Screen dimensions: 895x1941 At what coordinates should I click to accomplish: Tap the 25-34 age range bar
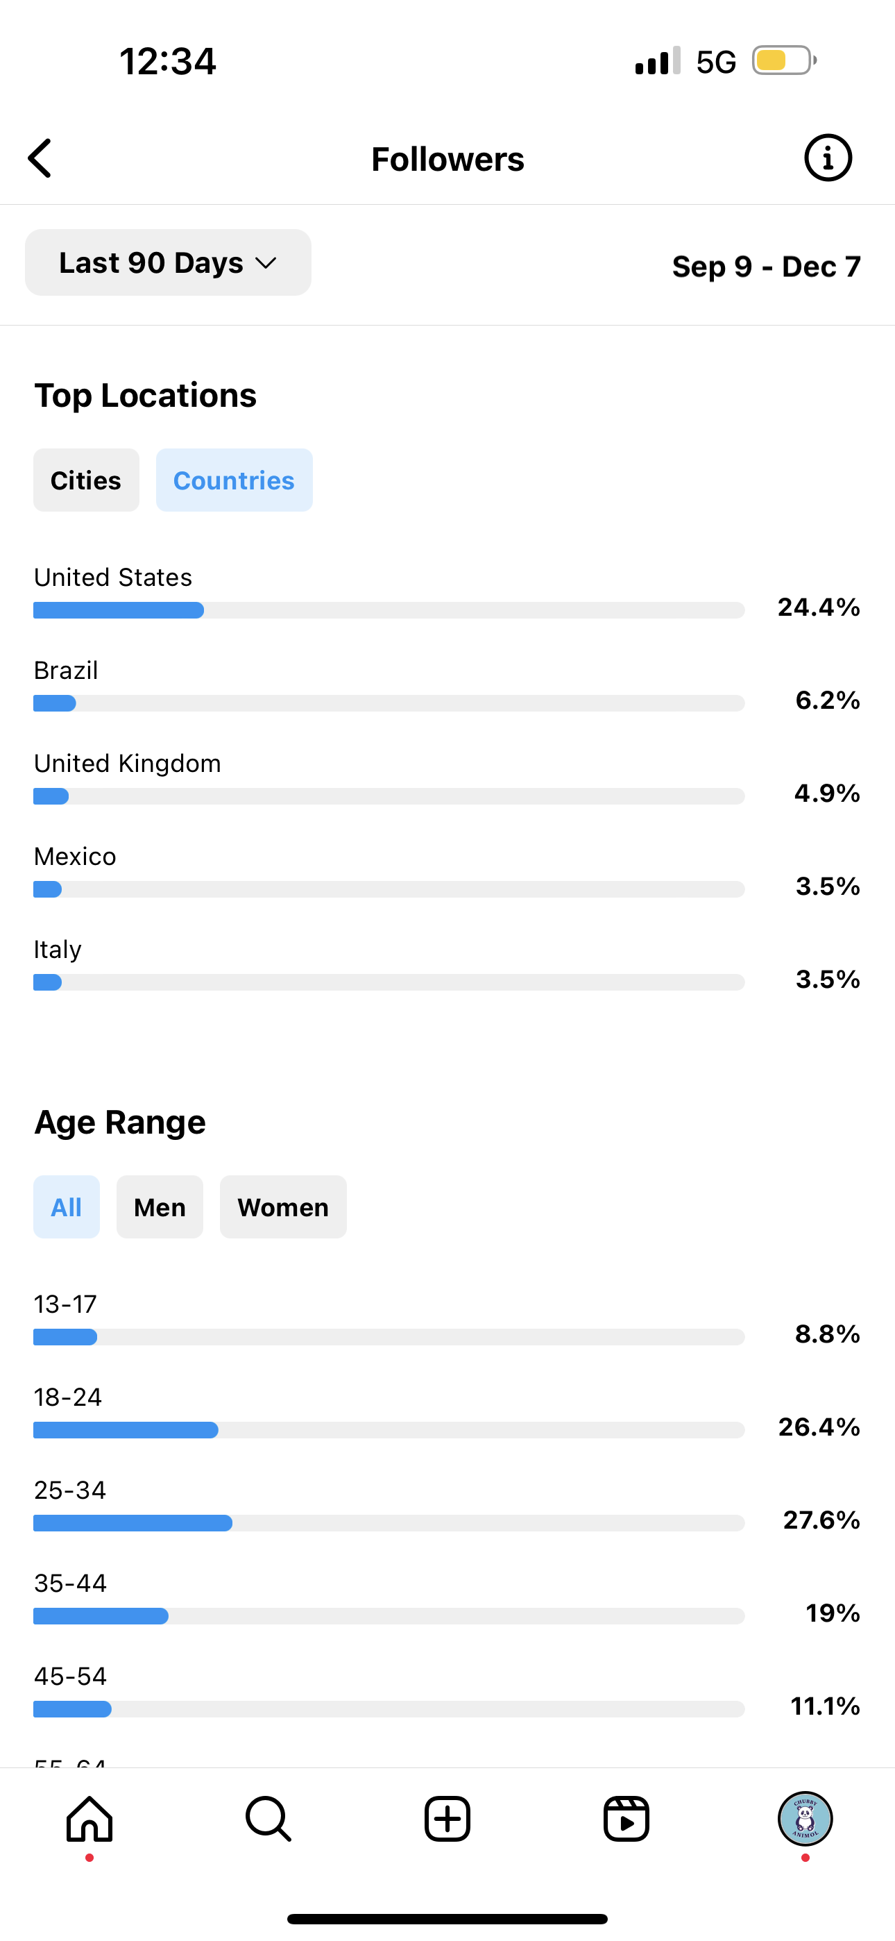389,1523
